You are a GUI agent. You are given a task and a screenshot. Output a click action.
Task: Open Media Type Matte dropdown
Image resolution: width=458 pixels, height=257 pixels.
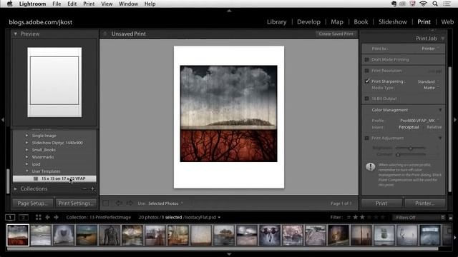coord(432,88)
